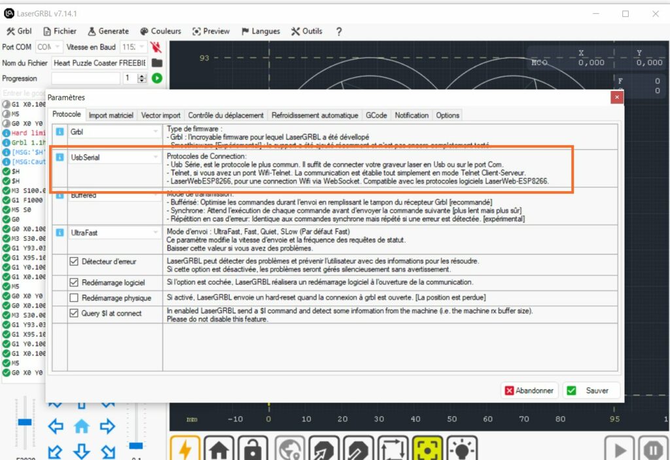The height and width of the screenshot is (460, 670).
Task: Enable Redémarrage physique checkbox
Action: pos(75,298)
